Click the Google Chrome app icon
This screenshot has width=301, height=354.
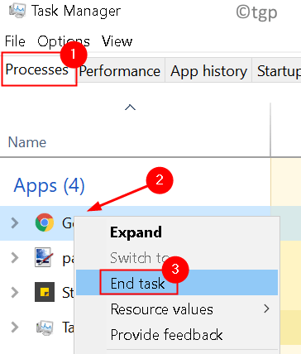pyautogui.click(x=45, y=222)
